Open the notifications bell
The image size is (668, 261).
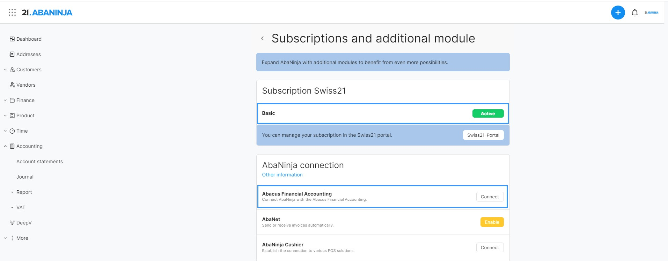point(635,13)
